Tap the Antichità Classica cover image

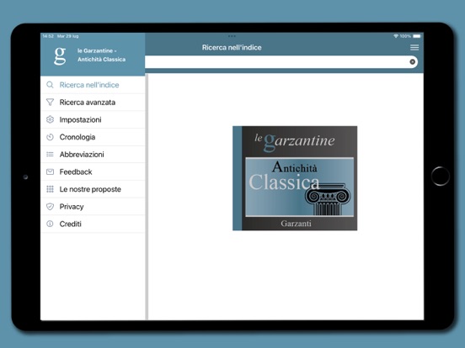click(295, 178)
